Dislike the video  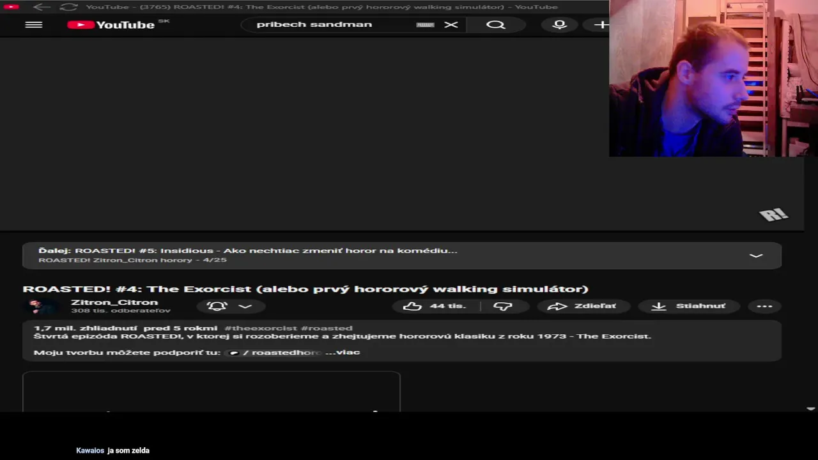pyautogui.click(x=503, y=306)
